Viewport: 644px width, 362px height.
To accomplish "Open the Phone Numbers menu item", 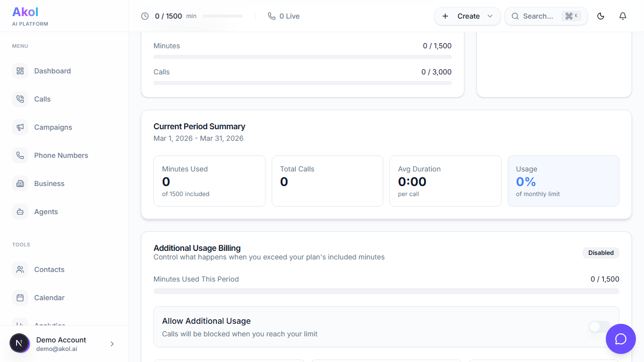I will (x=61, y=155).
